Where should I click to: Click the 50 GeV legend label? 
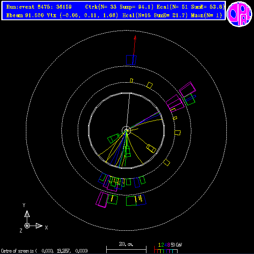[x=176, y=245]
